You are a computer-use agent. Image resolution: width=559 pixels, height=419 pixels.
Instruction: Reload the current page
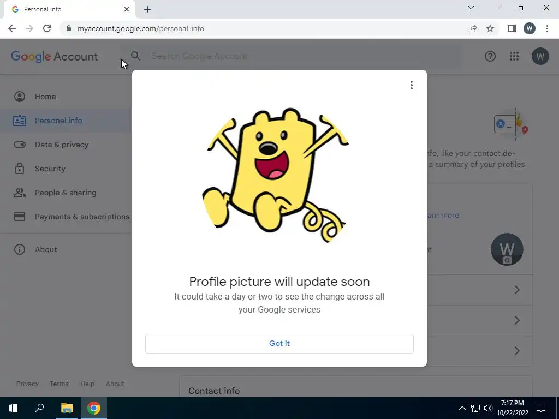pos(47,28)
